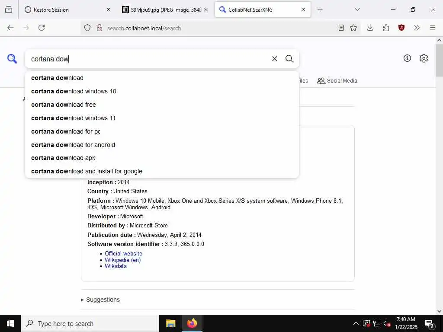Submit the search with the magnifier button

pos(289,59)
